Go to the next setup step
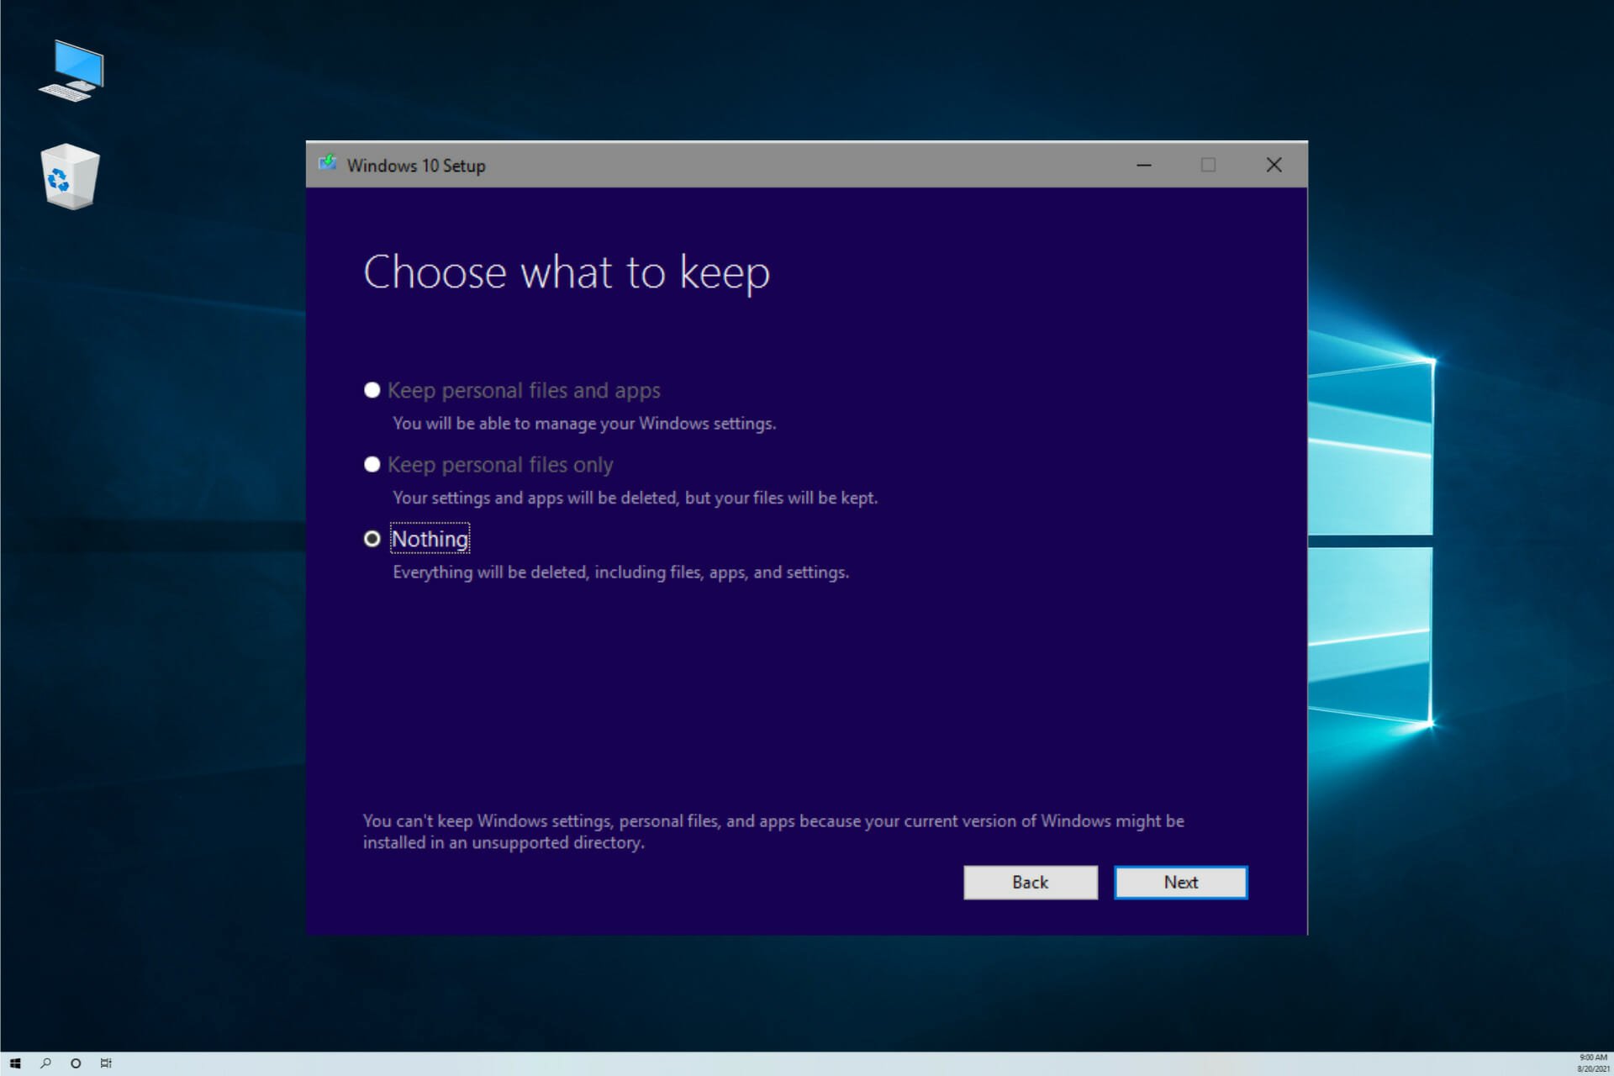The image size is (1614, 1076). pos(1181,883)
